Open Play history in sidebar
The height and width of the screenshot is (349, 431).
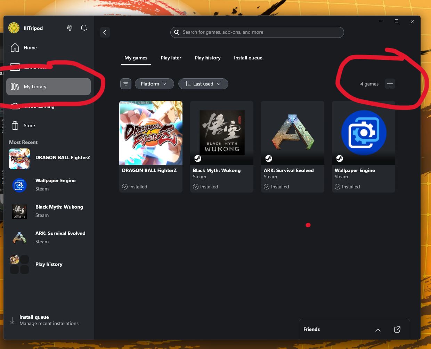coord(49,265)
